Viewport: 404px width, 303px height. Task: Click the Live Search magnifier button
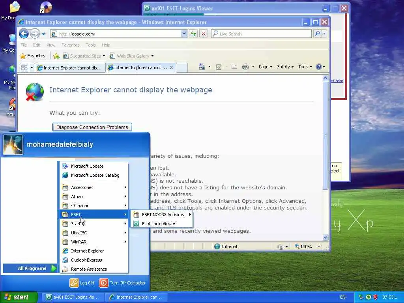[x=318, y=34]
